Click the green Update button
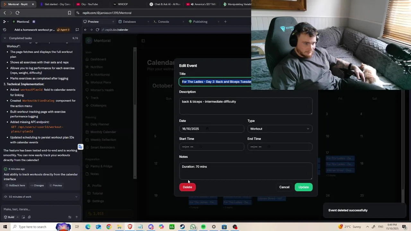The width and height of the screenshot is (411, 231). [x=303, y=187]
